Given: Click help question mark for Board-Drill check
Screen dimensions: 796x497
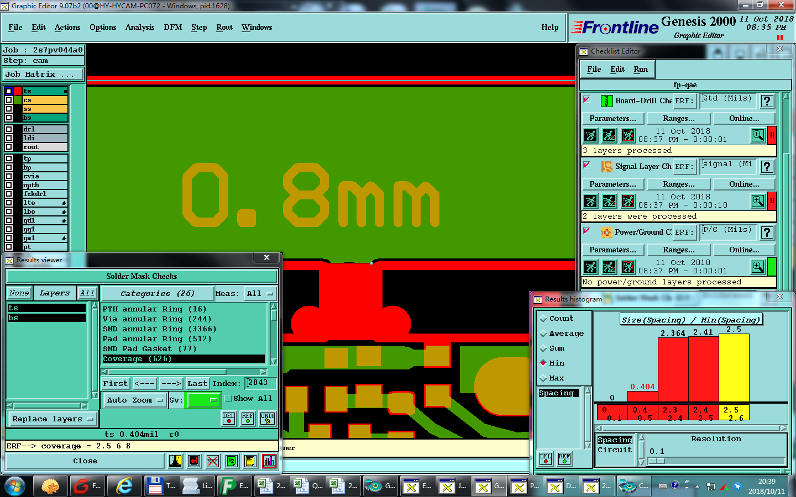Looking at the screenshot, I should pos(767,101).
